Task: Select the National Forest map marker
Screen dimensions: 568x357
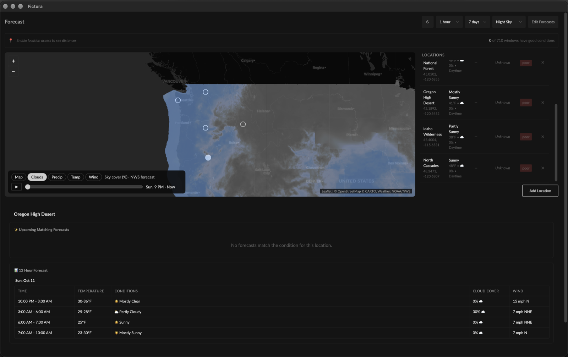Action: 206,128
